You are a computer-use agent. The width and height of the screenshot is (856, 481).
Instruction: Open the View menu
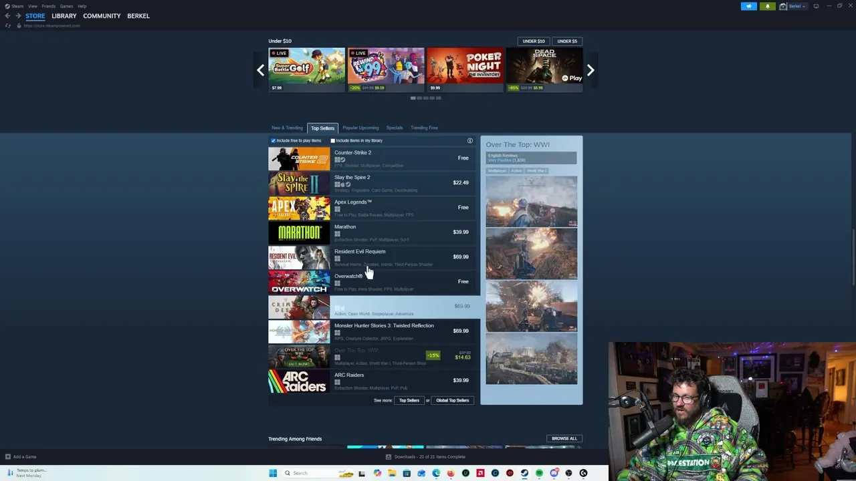32,6
